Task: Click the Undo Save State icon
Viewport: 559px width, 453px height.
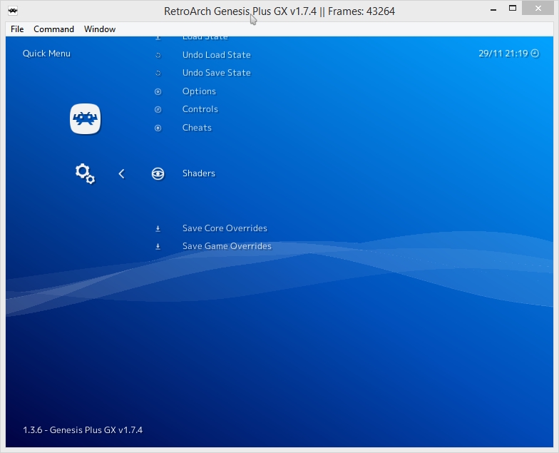Action: tap(158, 73)
